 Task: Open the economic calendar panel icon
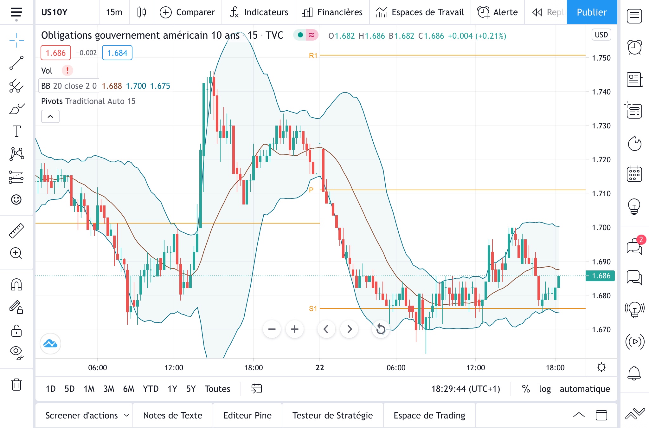(x=634, y=174)
